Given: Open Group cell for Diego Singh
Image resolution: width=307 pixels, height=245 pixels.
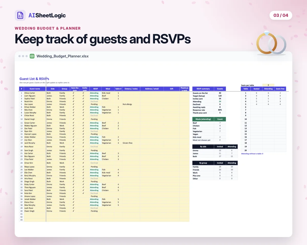Looking at the screenshot, I should (64, 181).
